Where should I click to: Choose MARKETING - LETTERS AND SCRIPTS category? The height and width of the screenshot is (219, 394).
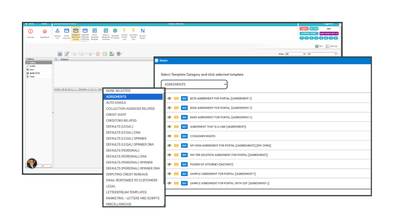[133, 198]
